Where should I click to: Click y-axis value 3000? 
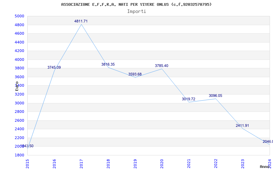click(19, 103)
